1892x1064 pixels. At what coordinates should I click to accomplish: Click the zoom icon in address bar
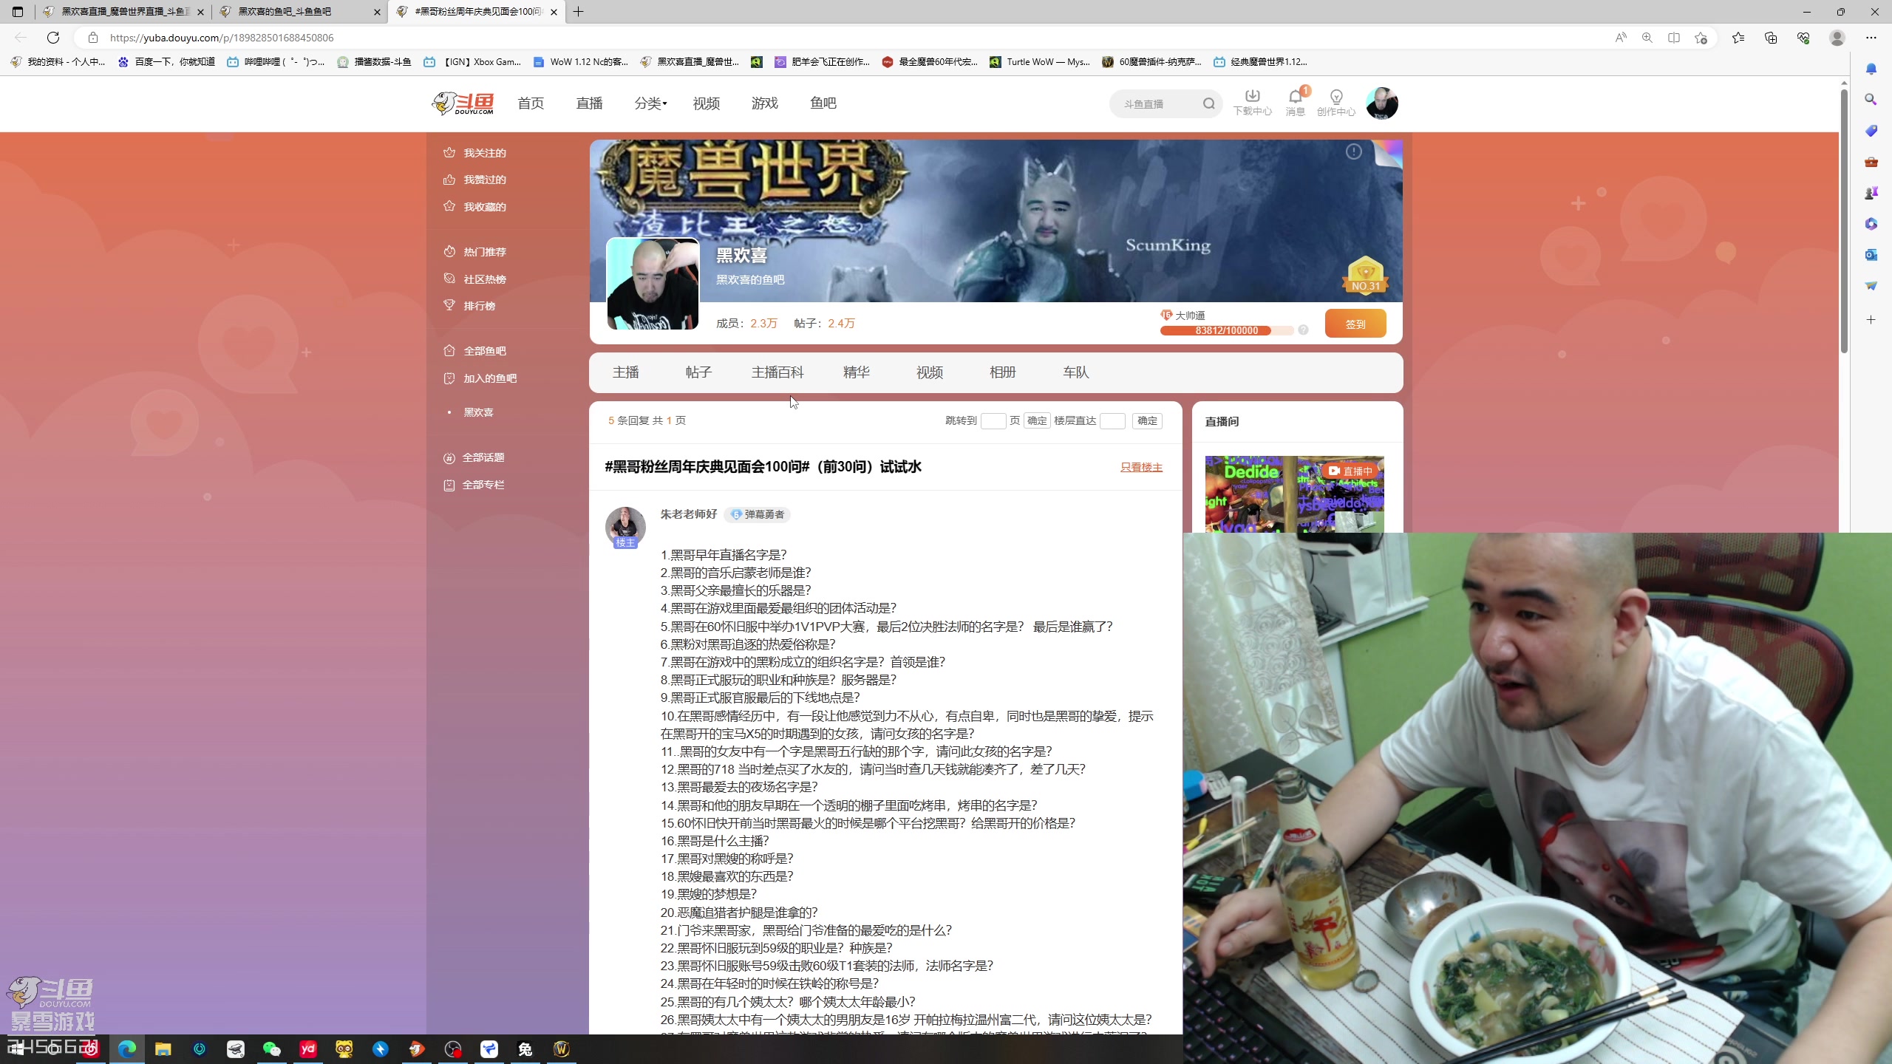tap(1647, 38)
